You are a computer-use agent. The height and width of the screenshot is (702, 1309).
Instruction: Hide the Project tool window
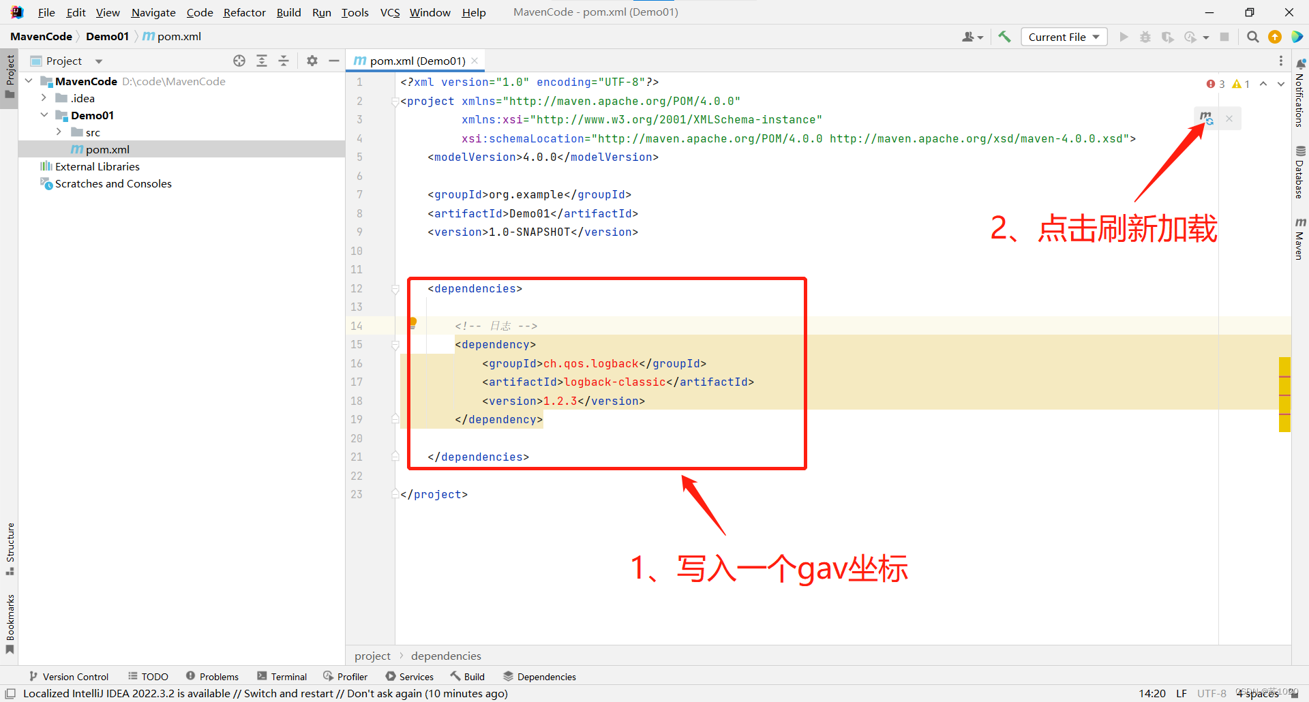[x=334, y=61]
